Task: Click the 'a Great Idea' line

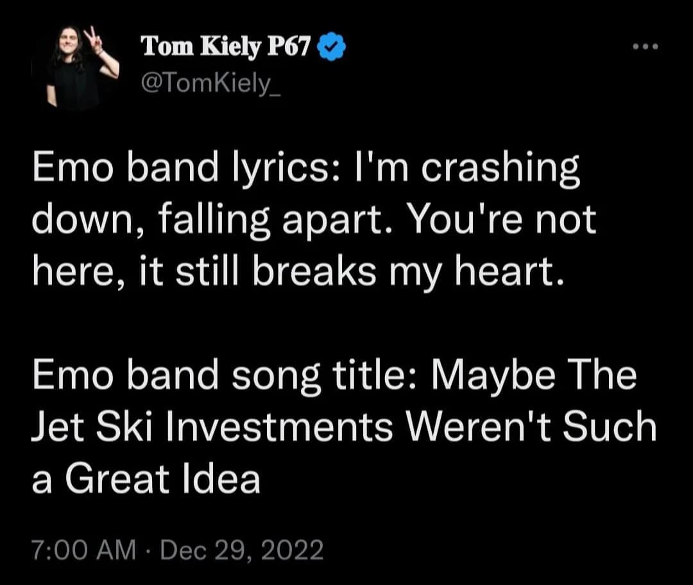Action: tap(146, 479)
